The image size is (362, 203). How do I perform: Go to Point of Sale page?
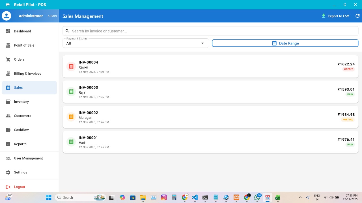pos(24,45)
